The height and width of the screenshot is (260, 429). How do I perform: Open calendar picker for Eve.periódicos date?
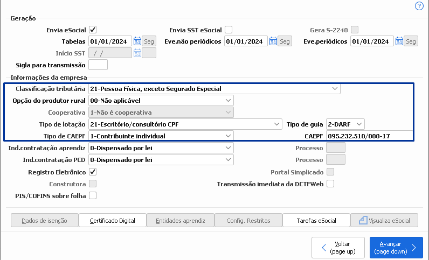[399, 41]
